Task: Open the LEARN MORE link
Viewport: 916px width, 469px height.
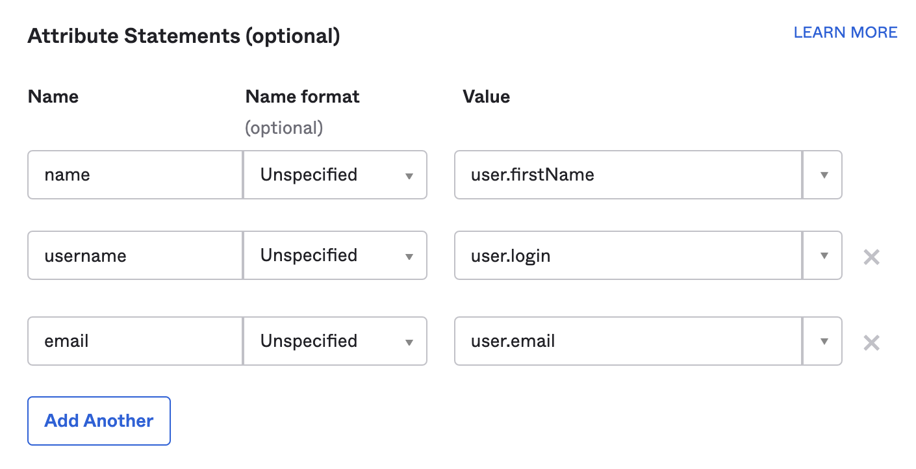Action: coord(845,32)
